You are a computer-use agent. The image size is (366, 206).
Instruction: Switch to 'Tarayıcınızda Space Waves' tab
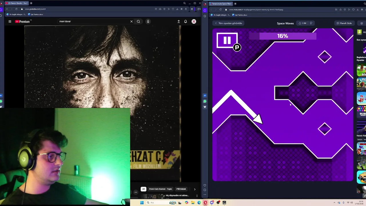221,4
